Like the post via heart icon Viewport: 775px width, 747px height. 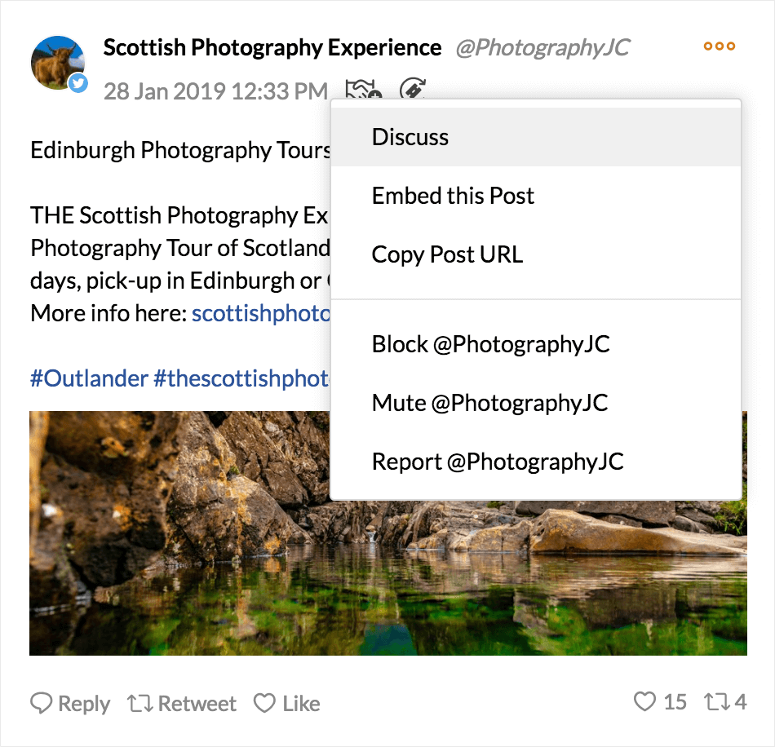[x=264, y=703]
